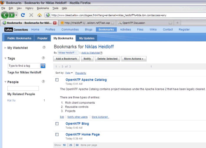
Task: Collapse the Tags section
Action: click(5, 58)
